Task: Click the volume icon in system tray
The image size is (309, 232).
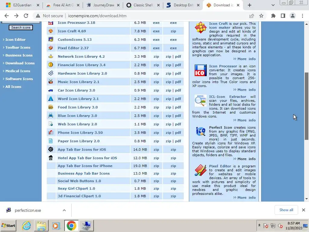Action: point(280,225)
